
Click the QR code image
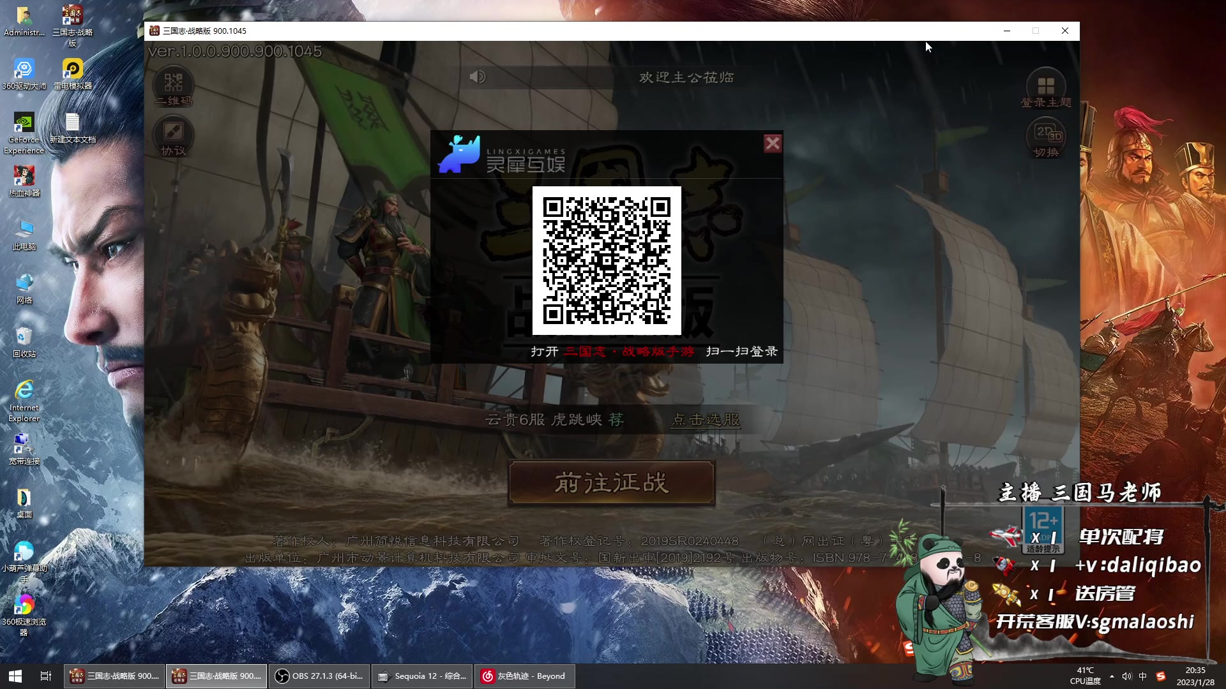[607, 260]
